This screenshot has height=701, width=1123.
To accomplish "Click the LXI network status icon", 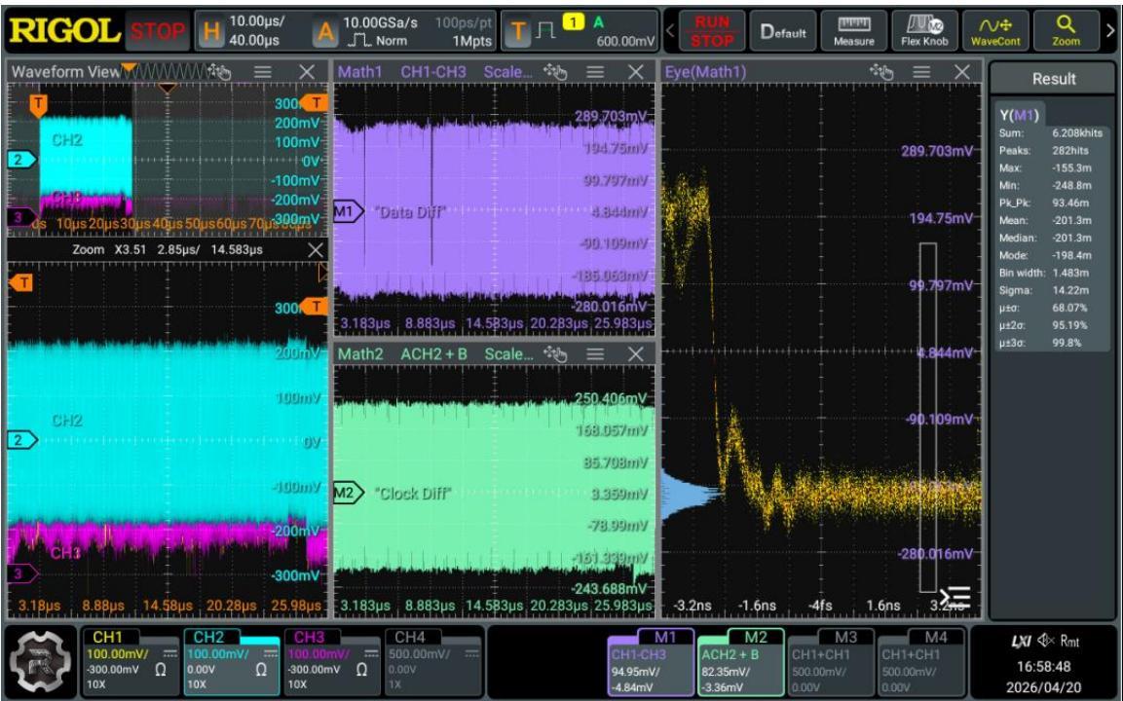I will click(1022, 642).
